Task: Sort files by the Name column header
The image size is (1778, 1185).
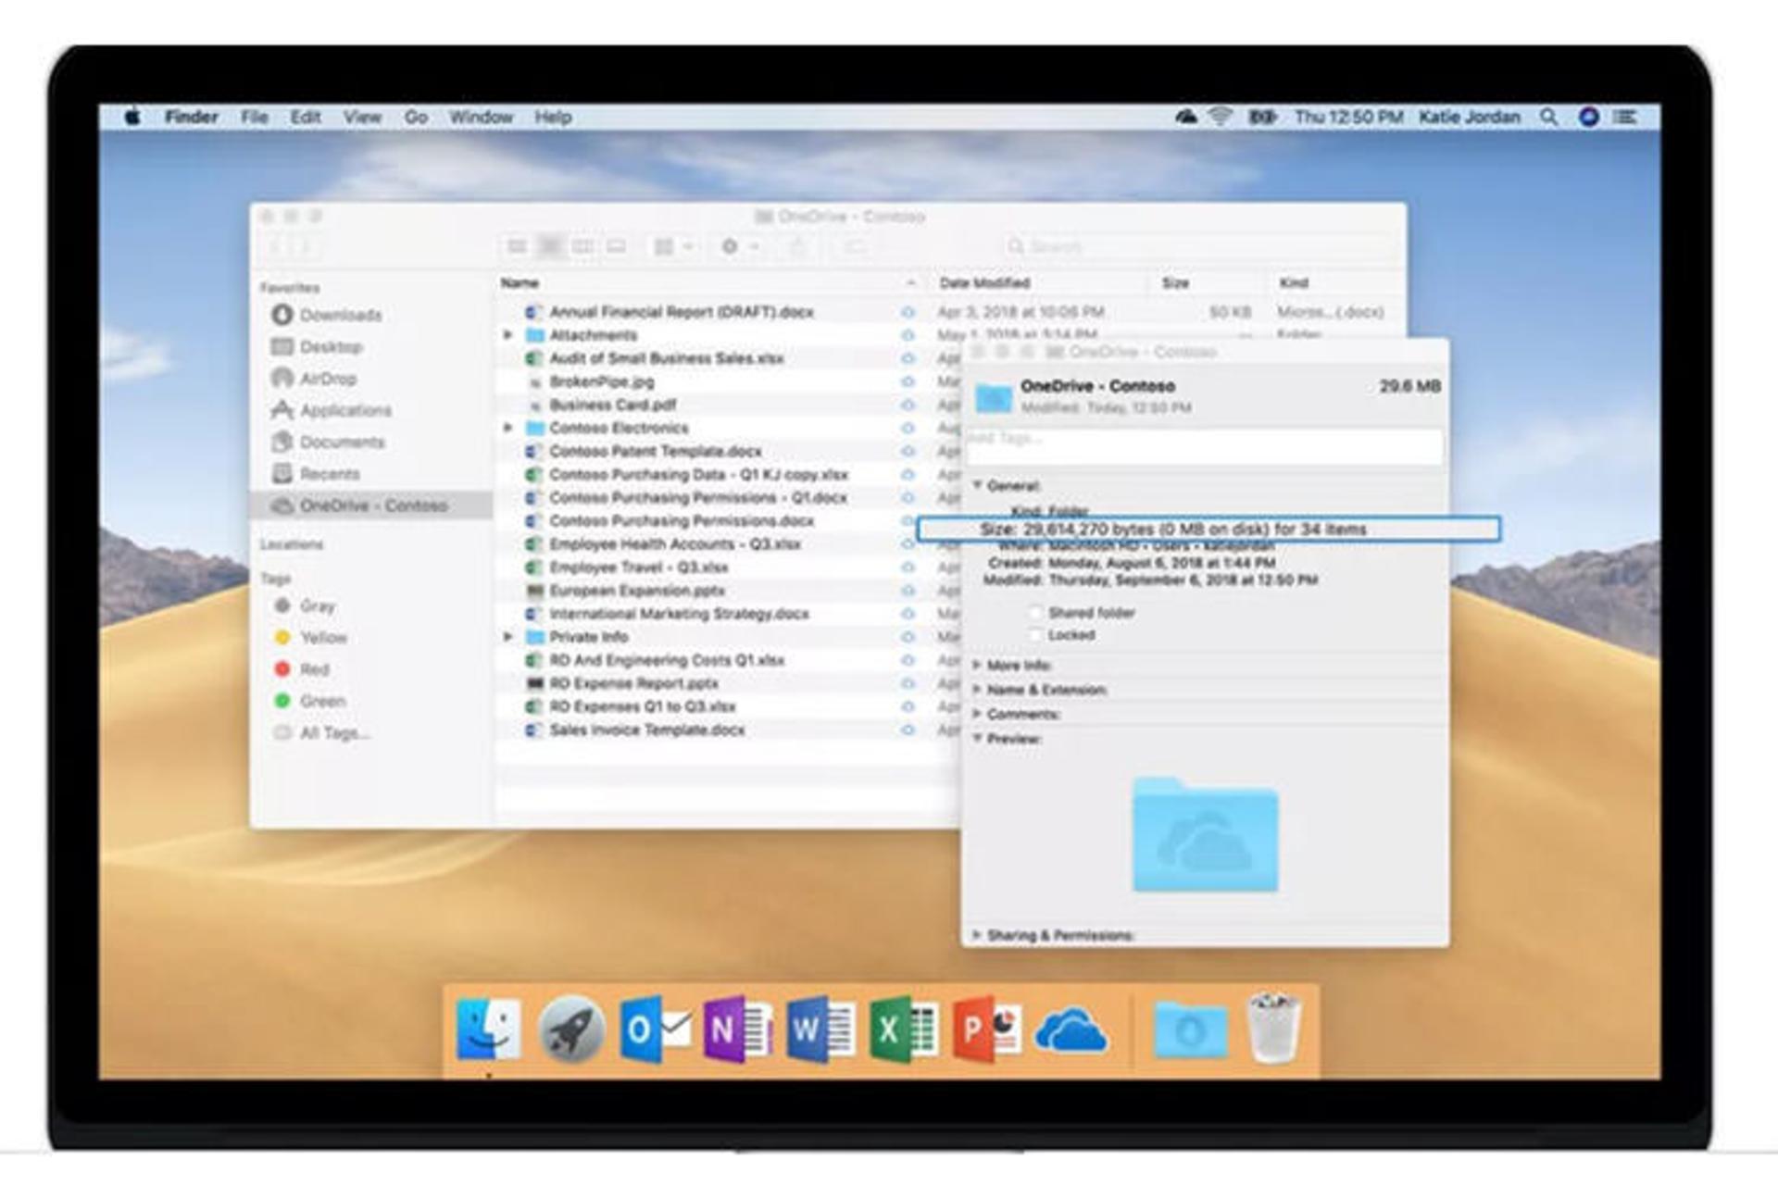Action: coord(708,282)
